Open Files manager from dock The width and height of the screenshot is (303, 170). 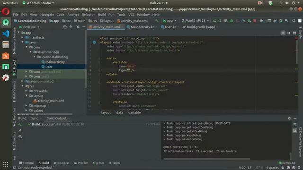[6, 44]
